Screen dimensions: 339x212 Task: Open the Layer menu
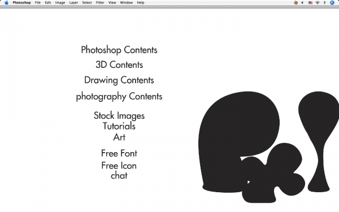pyautogui.click(x=73, y=3)
